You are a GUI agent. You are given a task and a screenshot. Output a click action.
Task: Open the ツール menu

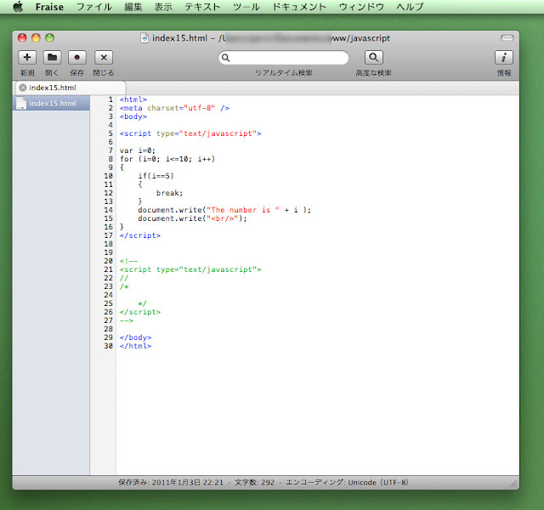tap(246, 7)
